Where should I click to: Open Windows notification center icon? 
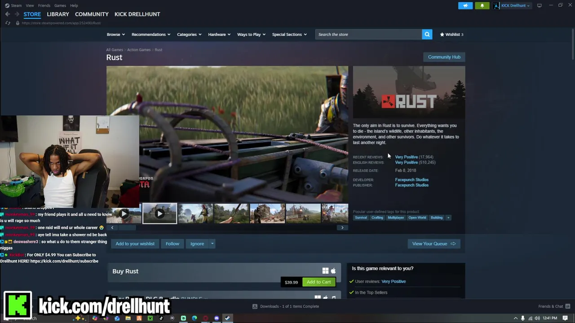565,319
